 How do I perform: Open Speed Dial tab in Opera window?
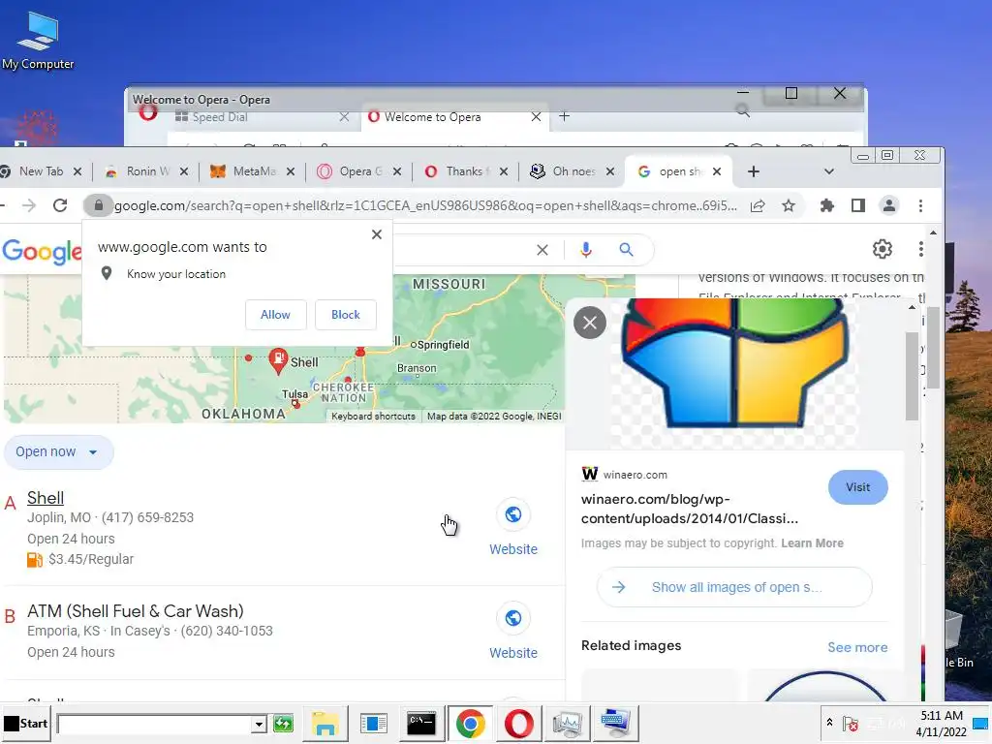coord(263,117)
